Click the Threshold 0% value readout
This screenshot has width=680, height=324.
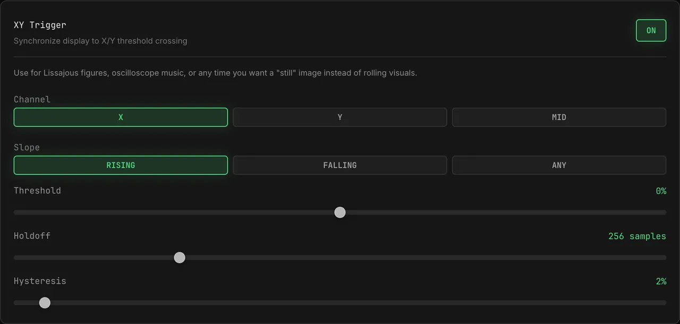click(661, 191)
